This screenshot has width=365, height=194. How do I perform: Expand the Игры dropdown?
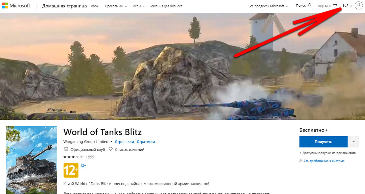tap(138, 6)
